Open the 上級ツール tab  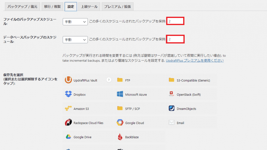[89, 7]
